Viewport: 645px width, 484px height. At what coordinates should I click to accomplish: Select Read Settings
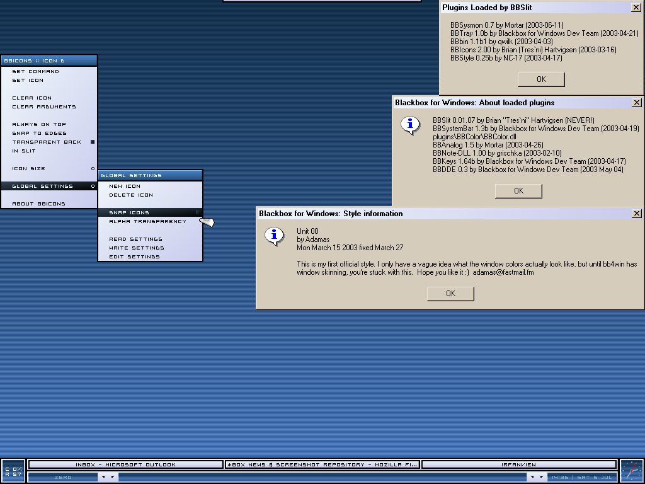click(x=150, y=239)
